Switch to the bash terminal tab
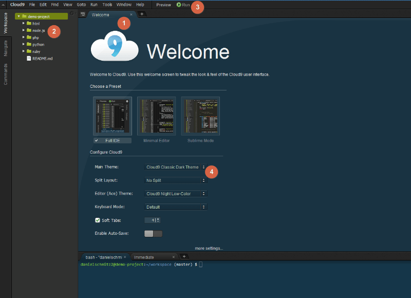411x298 pixels. (104, 257)
